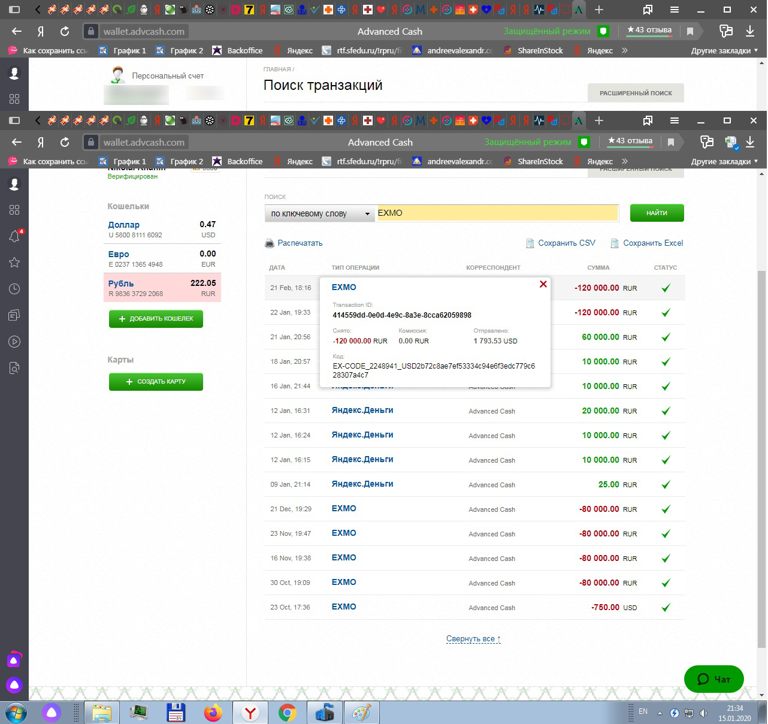The height and width of the screenshot is (724, 768).
Task: Click the СОЗДАТЬ КАРТУ button
Action: pos(156,382)
